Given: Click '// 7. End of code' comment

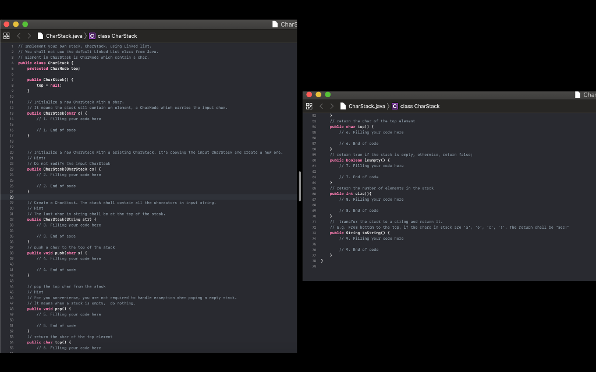Looking at the screenshot, I should click(359, 177).
